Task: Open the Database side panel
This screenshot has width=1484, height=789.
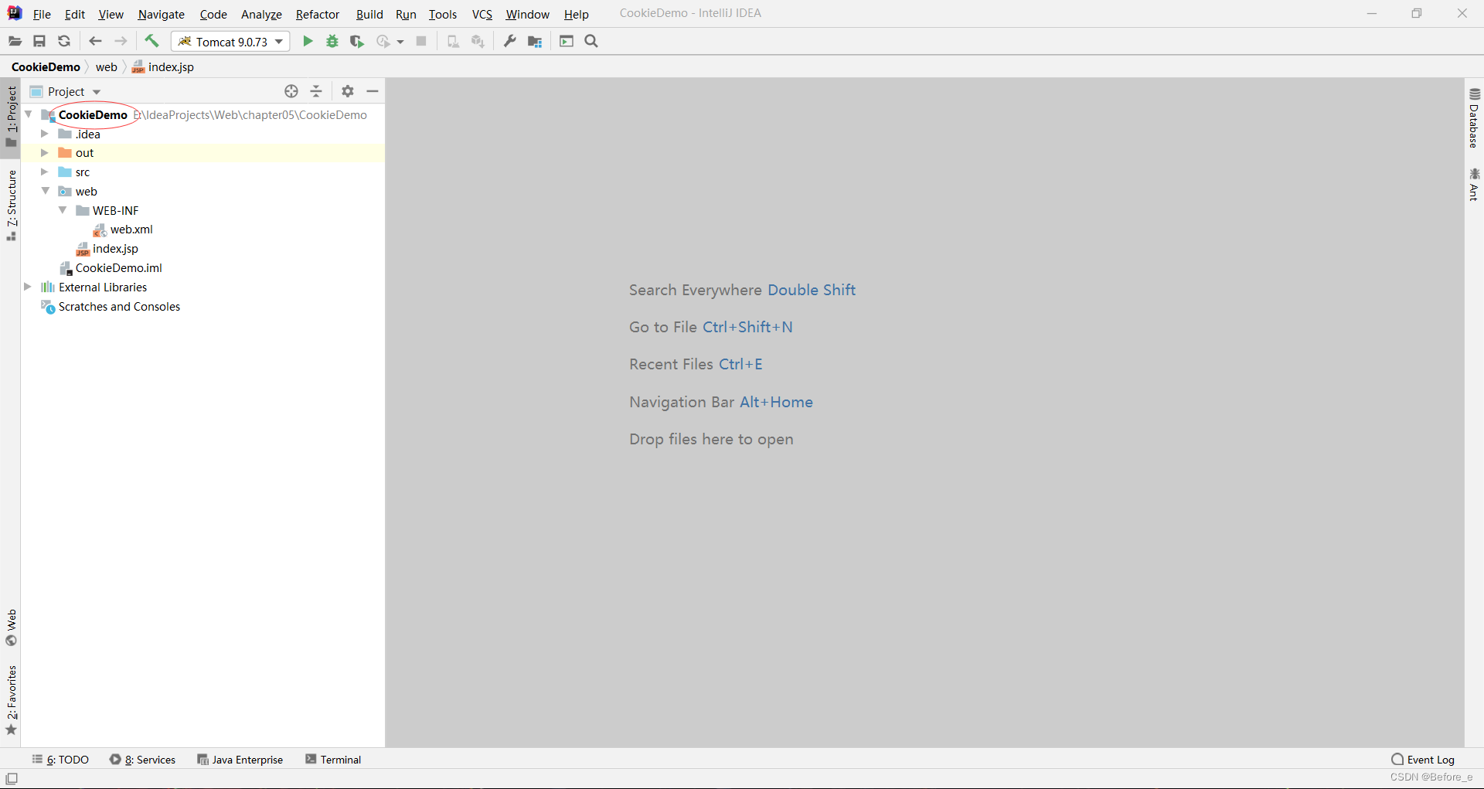Action: click(1474, 117)
